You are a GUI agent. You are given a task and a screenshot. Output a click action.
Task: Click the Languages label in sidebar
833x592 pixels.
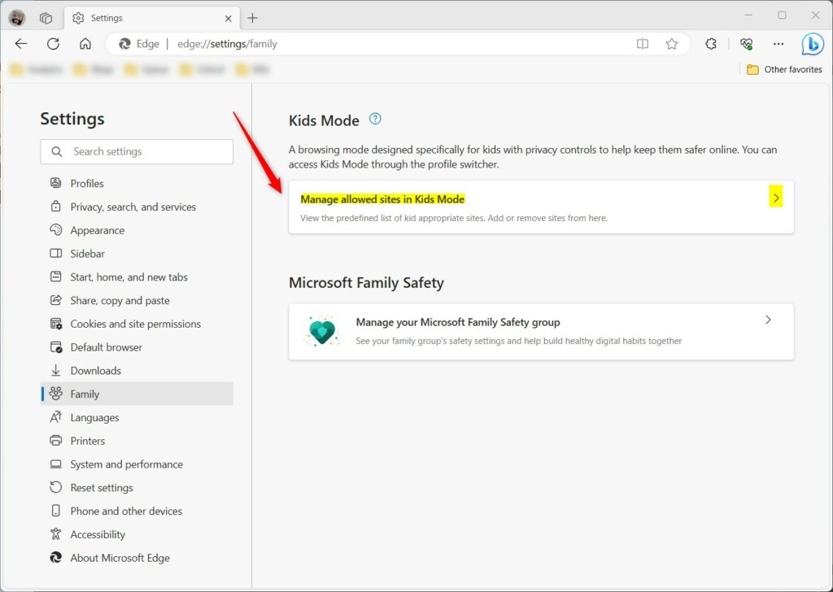[x=94, y=418]
